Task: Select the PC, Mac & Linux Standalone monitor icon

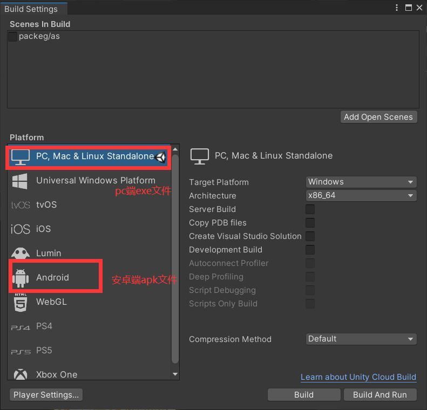Action: [21, 157]
